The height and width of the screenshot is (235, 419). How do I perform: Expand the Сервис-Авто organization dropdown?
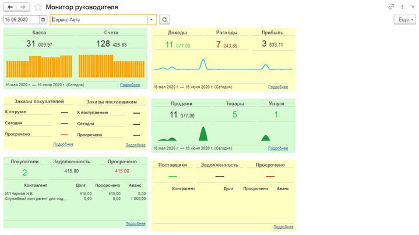[152, 19]
